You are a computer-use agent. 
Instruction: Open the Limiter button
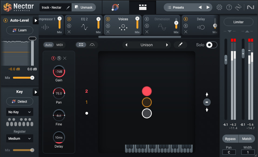pyautogui.click(x=239, y=22)
